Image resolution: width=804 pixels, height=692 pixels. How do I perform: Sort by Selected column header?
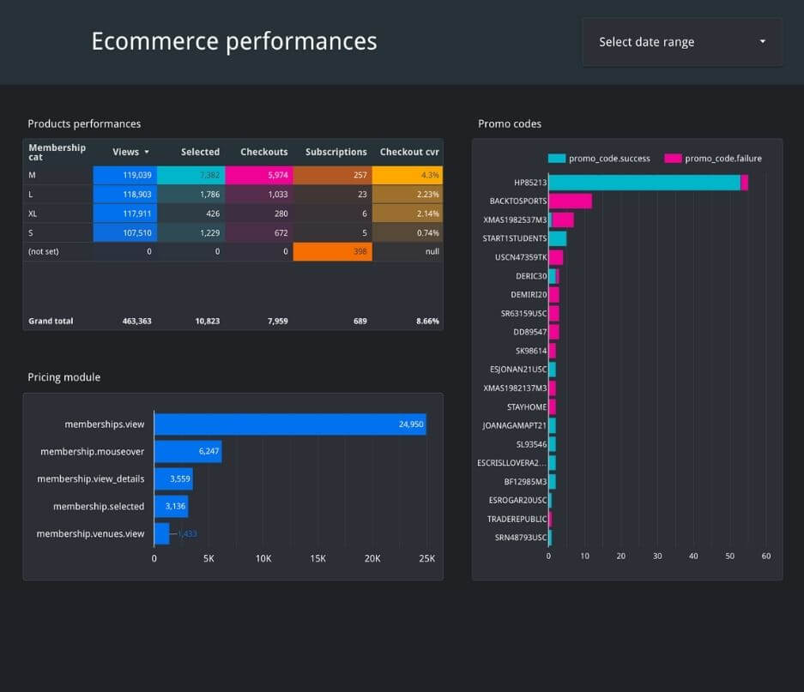click(200, 152)
